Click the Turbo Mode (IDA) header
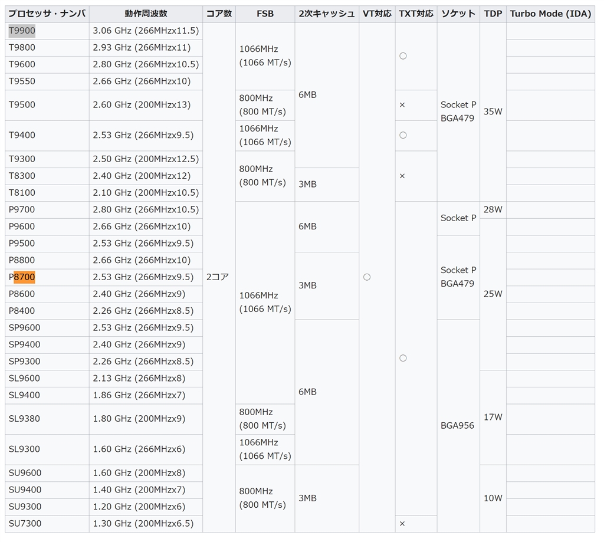 pos(550,14)
